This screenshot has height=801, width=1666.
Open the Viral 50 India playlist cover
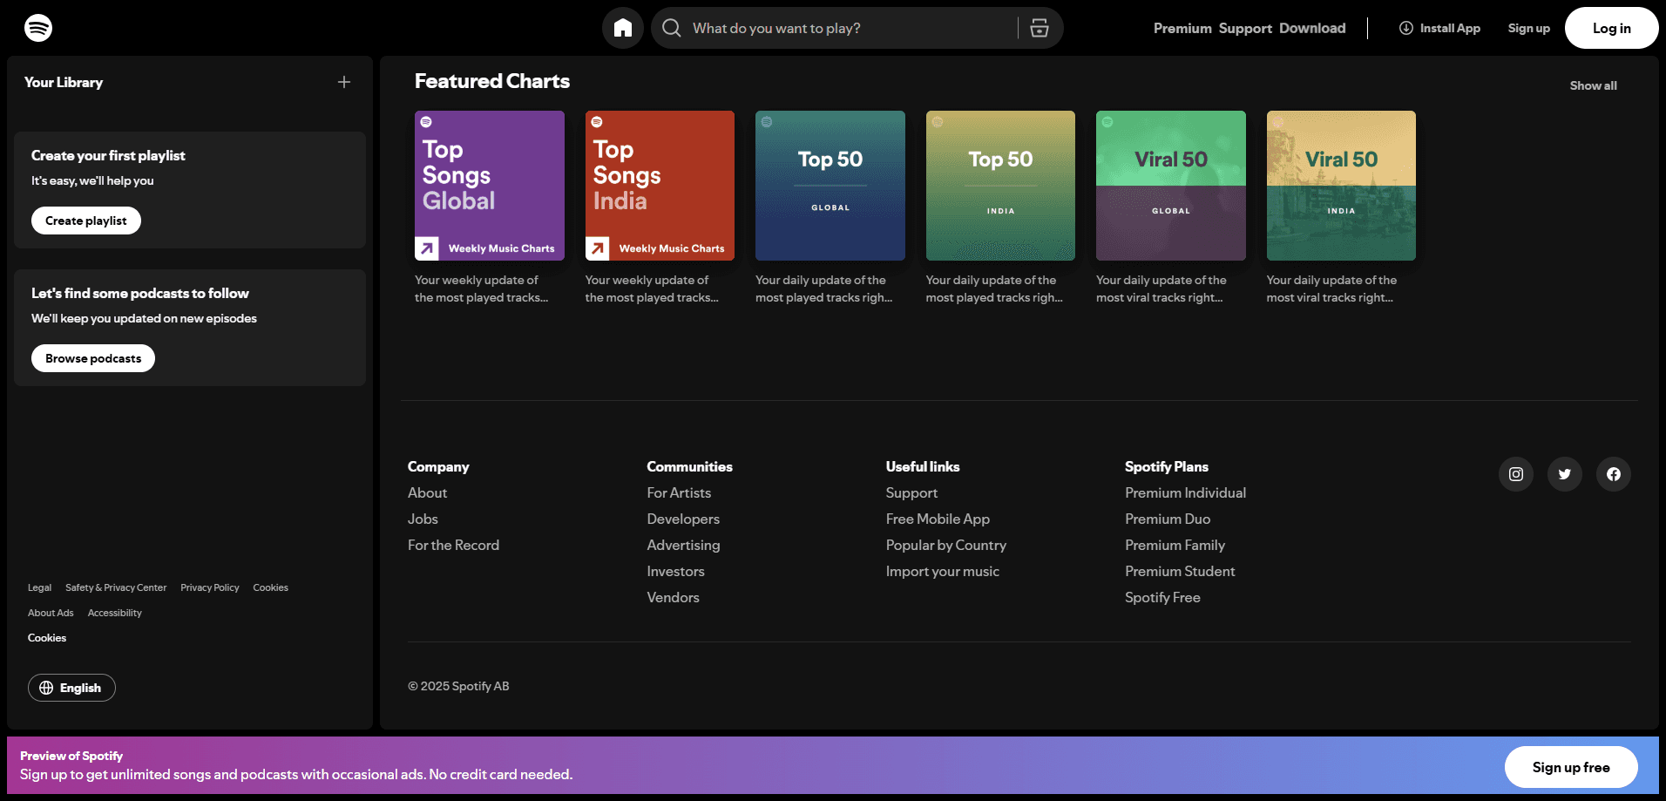click(1341, 186)
